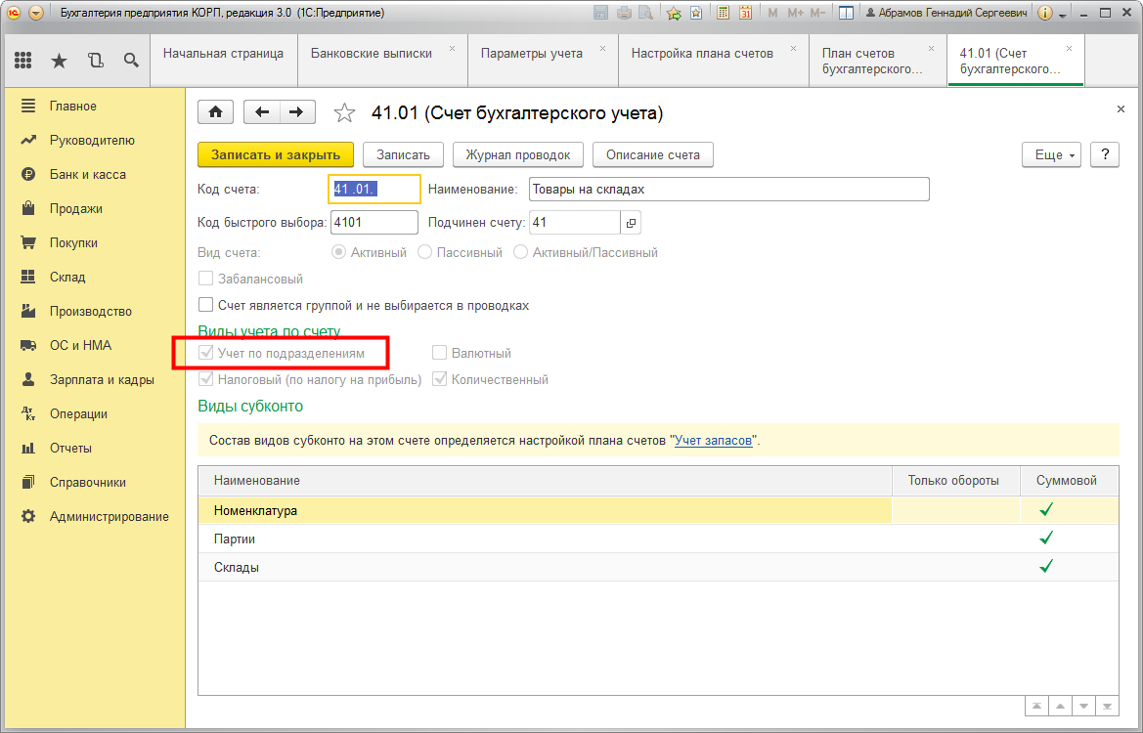This screenshot has width=1143, height=733.
Task: Close the Банковские выписки tab
Action: 452,49
